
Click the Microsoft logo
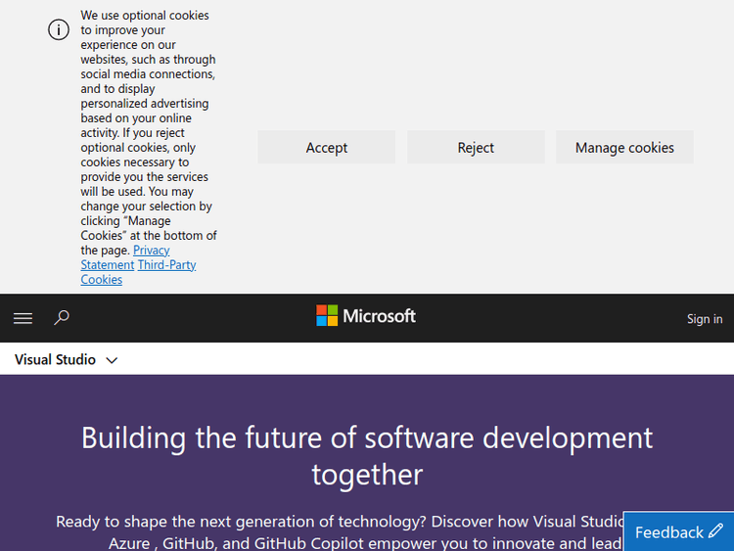click(x=366, y=316)
